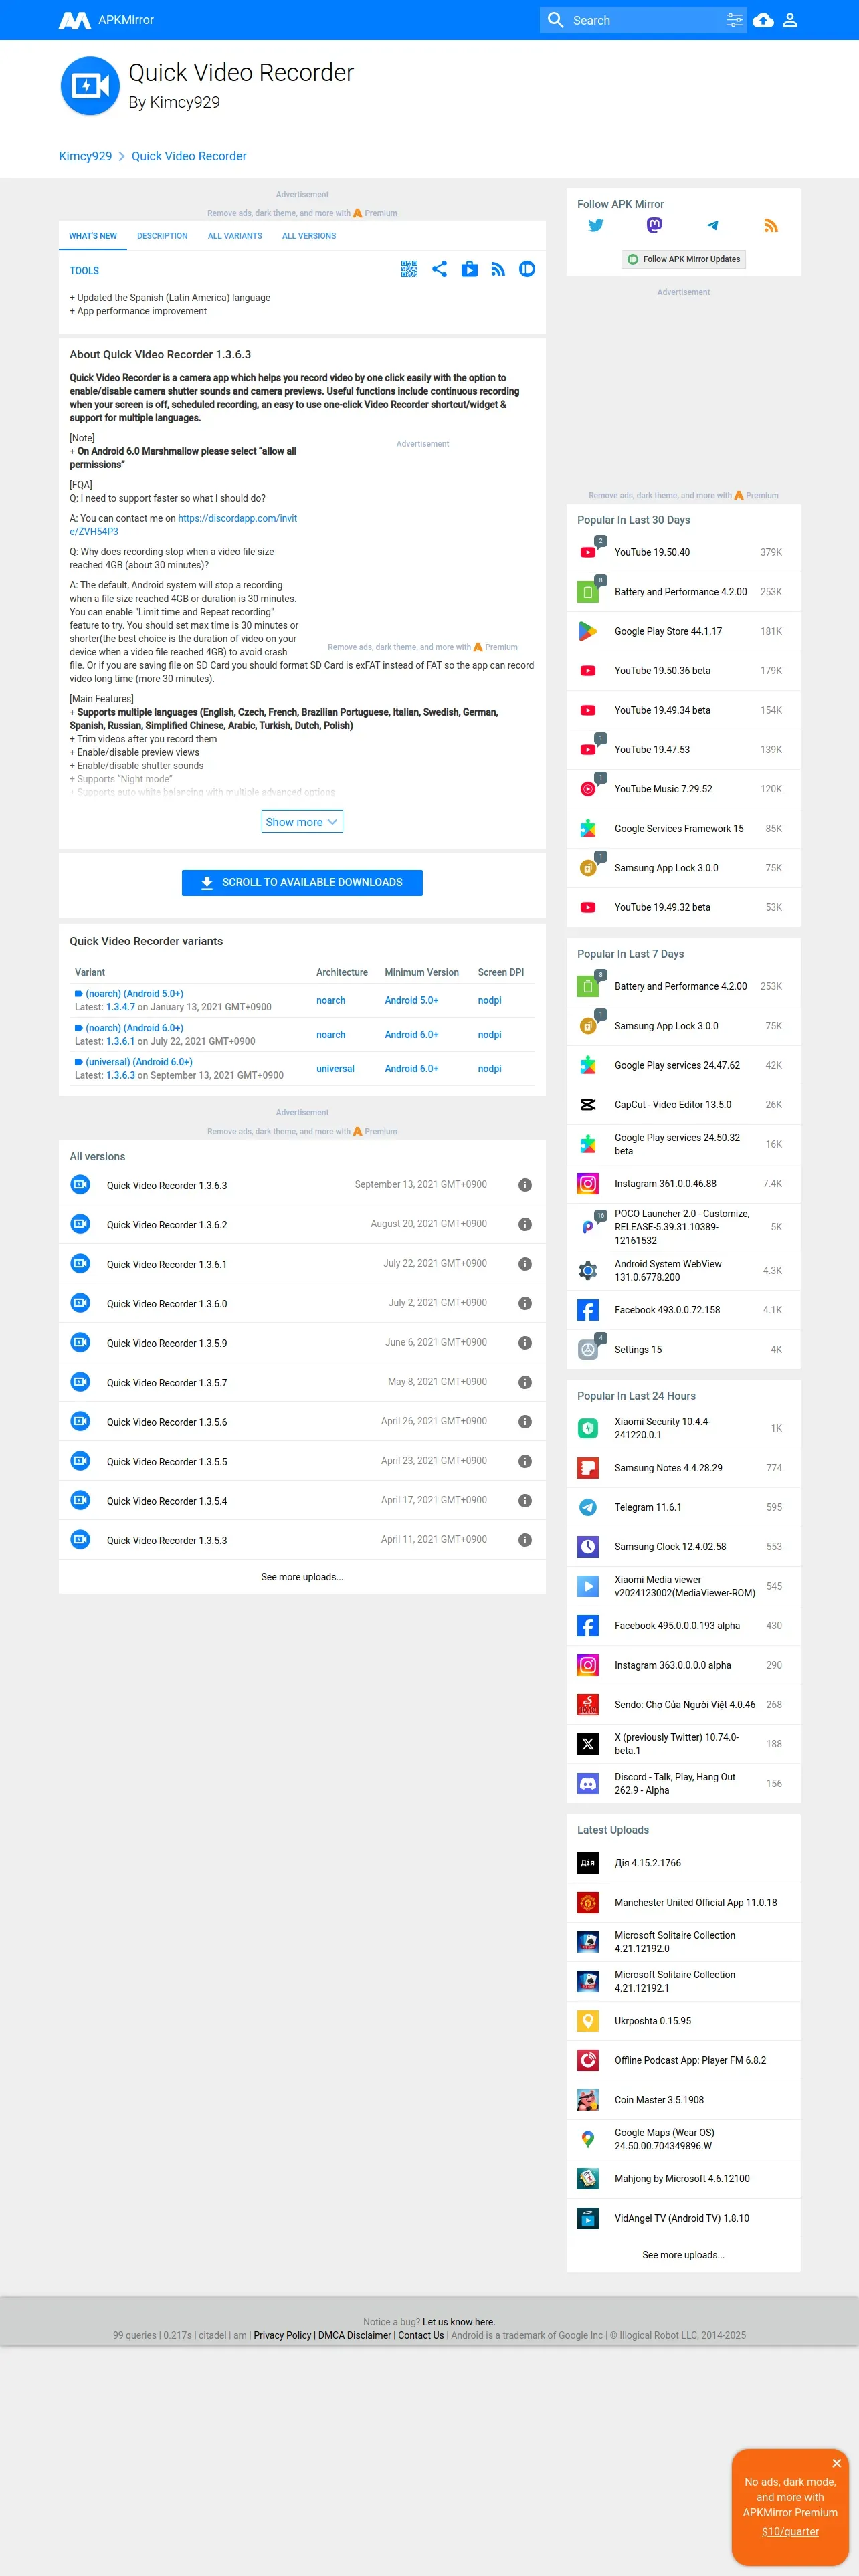Click the Quick Video Recorder app logo

tap(90, 86)
